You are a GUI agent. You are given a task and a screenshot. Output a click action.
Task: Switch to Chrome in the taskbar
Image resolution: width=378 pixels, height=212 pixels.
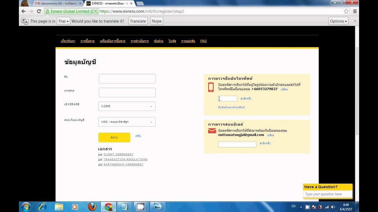[108, 207]
